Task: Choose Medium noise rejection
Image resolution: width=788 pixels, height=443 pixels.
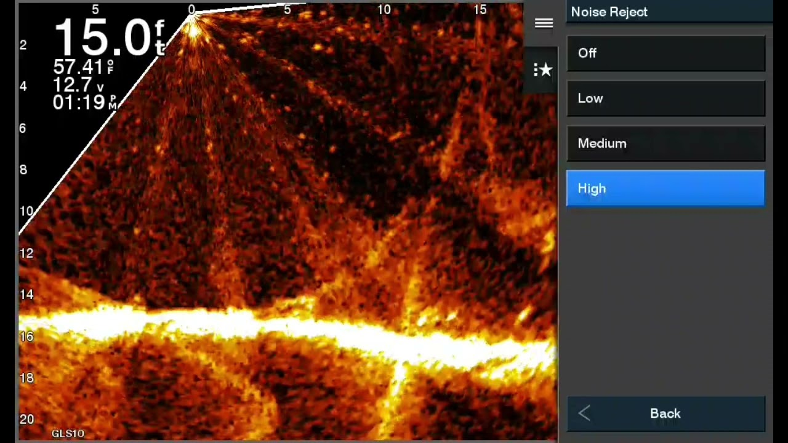Action: [x=665, y=143]
